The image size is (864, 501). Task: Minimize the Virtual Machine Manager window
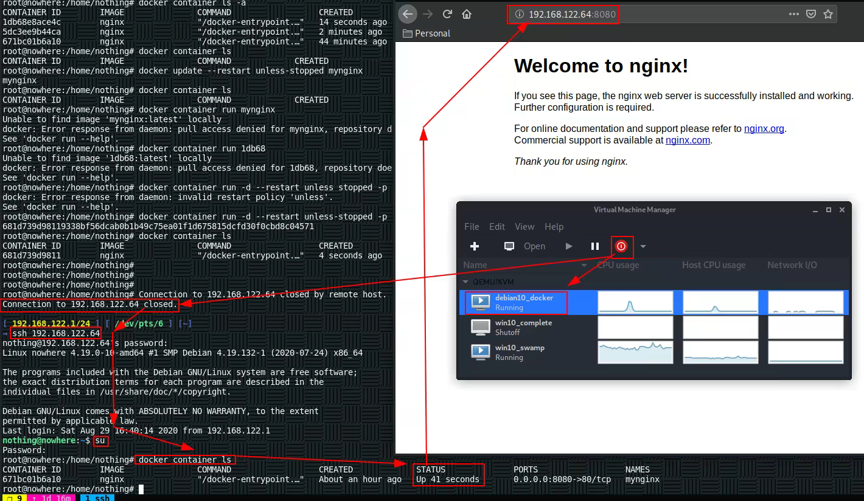pyautogui.click(x=815, y=210)
